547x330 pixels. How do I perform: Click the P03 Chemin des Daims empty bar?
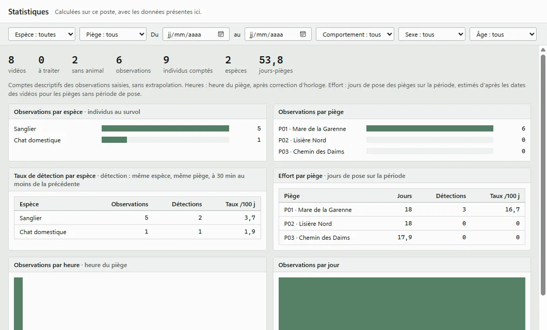click(x=430, y=151)
